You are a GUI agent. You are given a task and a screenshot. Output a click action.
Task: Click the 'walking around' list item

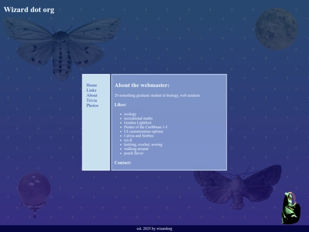(136, 149)
